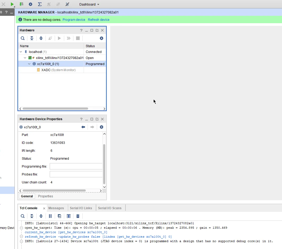Click the Run trigger immediate double-arrow icon
The height and width of the screenshot is (249, 282).
coord(68,38)
